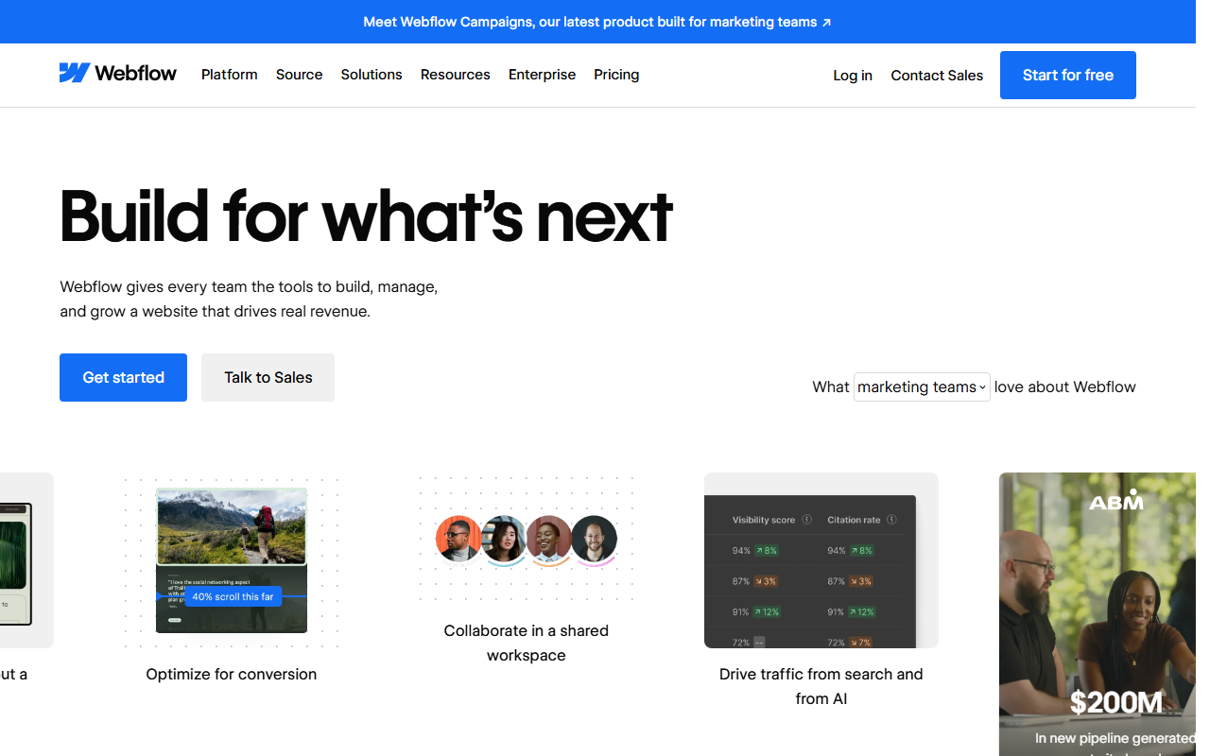This screenshot has height=756, width=1210.
Task: Click the Collaborate in a shared workspace caption
Action: (527, 643)
